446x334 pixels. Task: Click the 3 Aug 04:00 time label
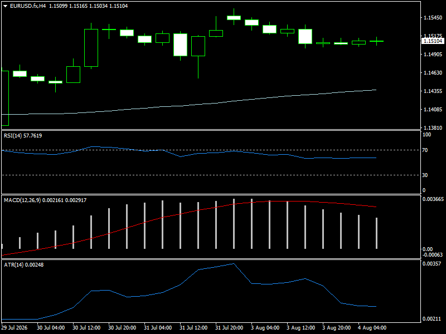pos(265,328)
